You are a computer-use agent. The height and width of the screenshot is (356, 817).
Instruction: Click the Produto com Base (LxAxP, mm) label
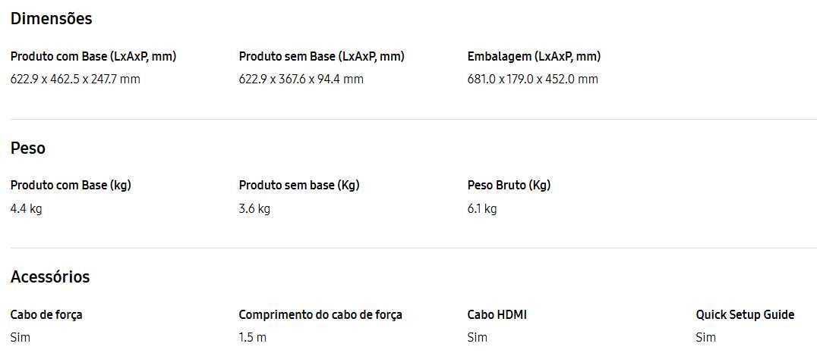coord(93,57)
